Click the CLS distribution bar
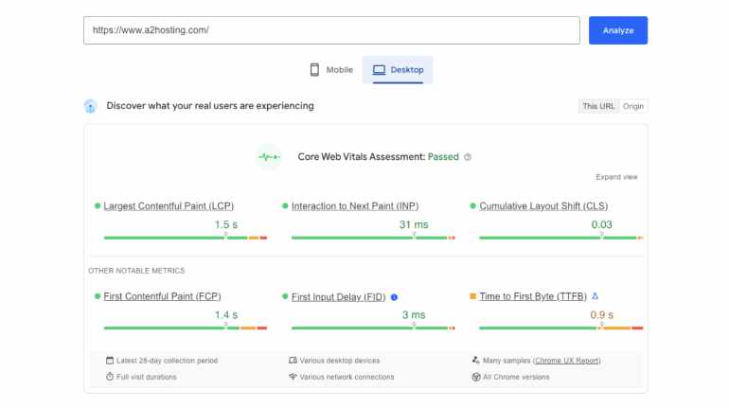 561,238
